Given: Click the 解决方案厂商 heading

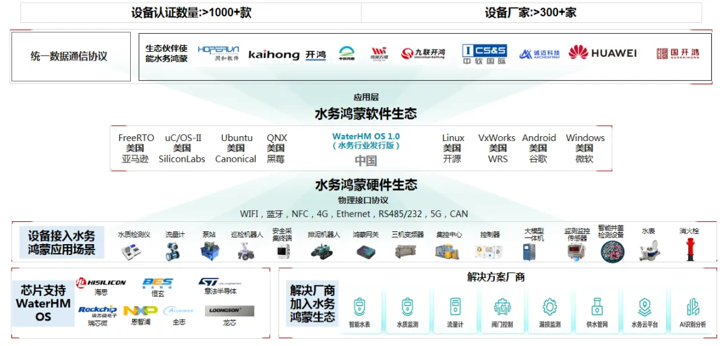Looking at the screenshot, I should (x=496, y=278).
